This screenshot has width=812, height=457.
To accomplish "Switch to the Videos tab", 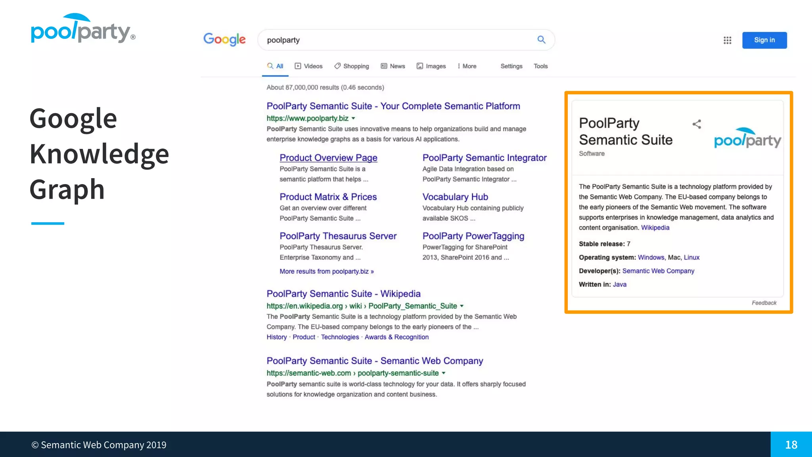I will click(x=308, y=66).
